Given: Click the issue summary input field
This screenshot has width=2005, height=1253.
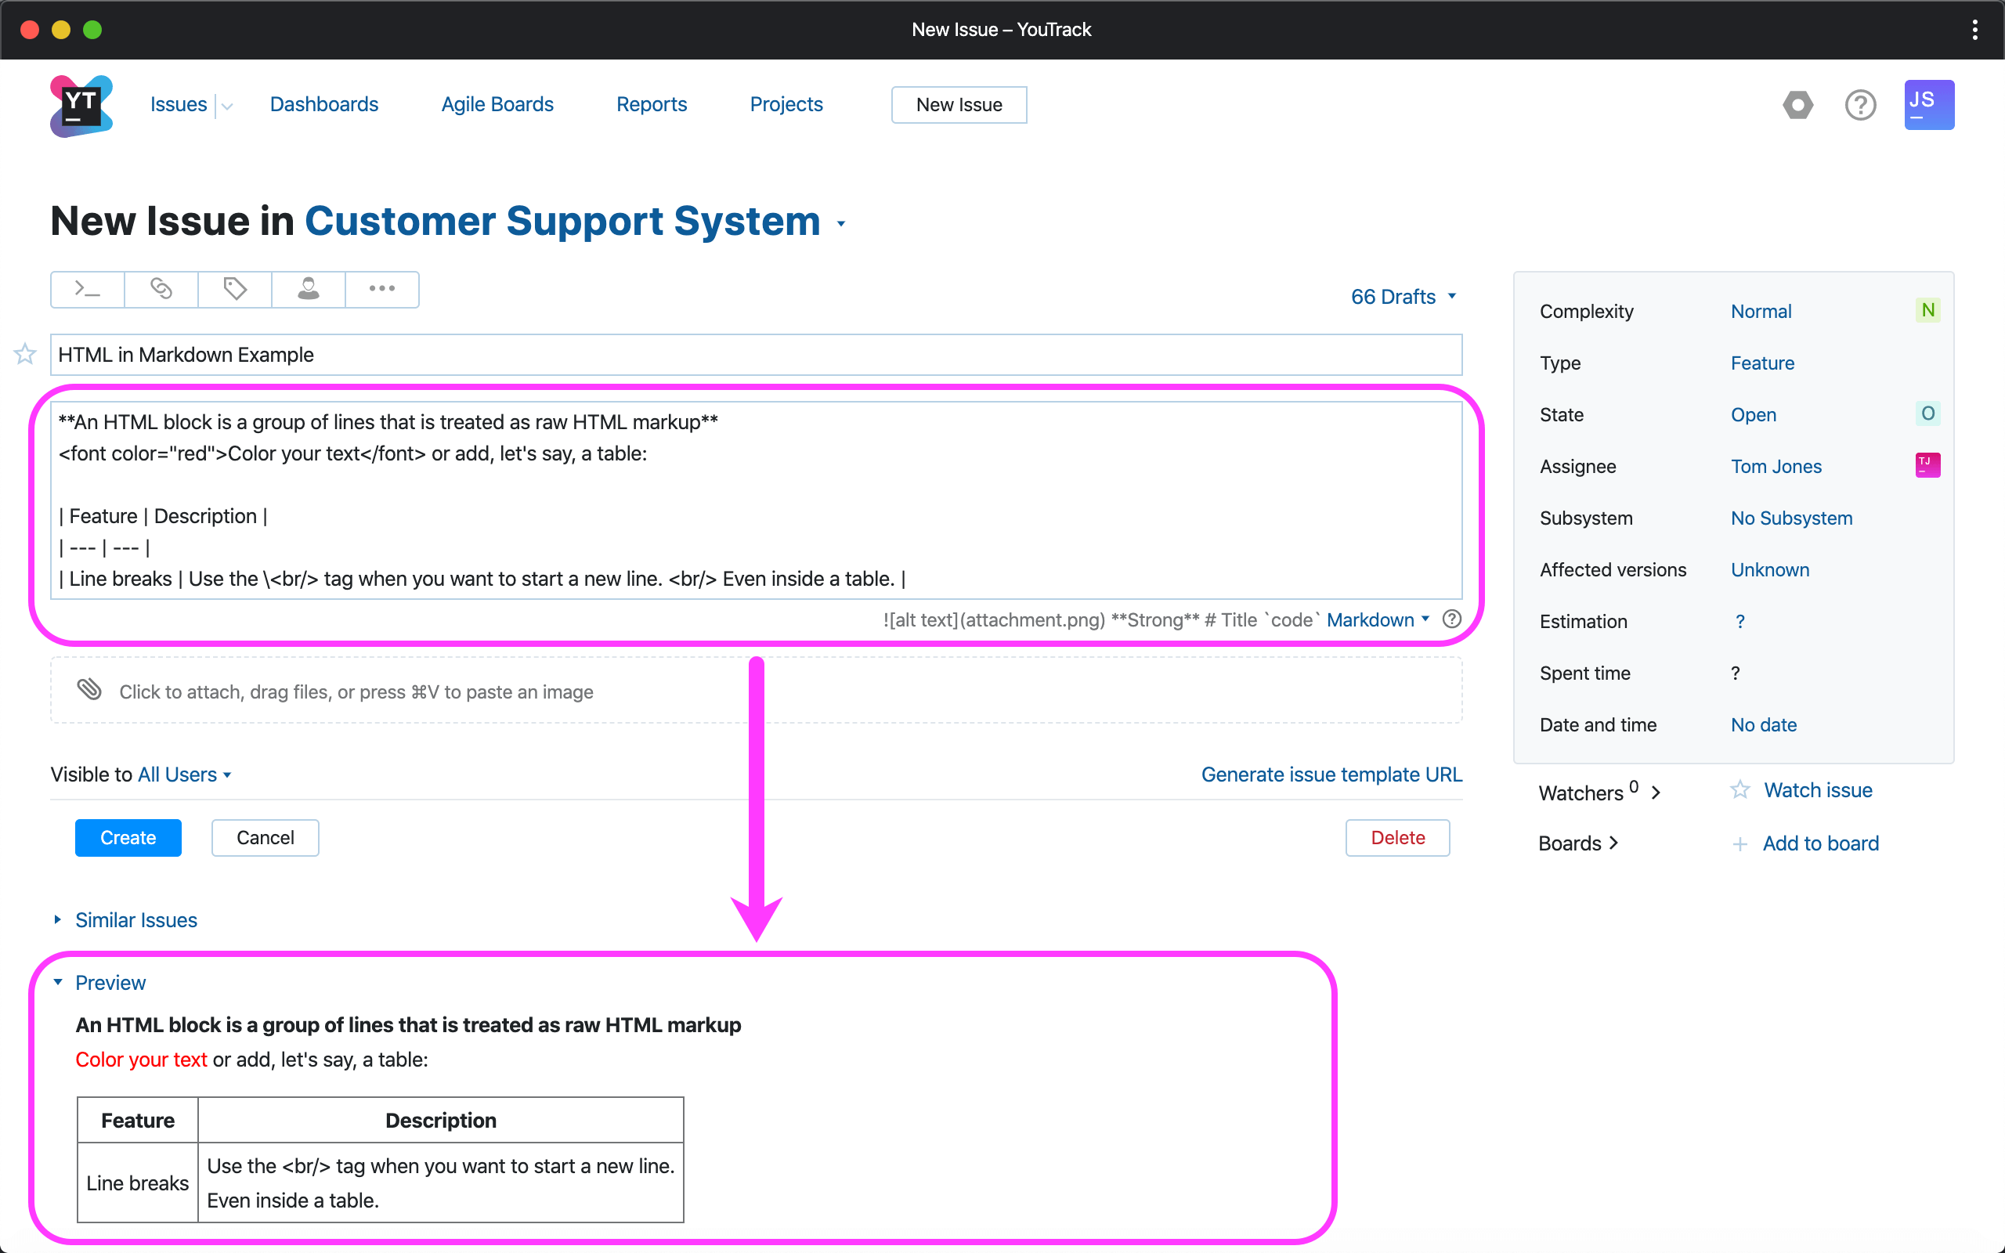Looking at the screenshot, I should pos(756,355).
